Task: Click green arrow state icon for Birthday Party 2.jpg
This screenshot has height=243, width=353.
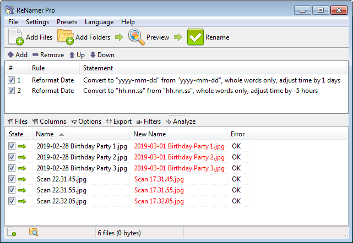Action: [22, 157]
